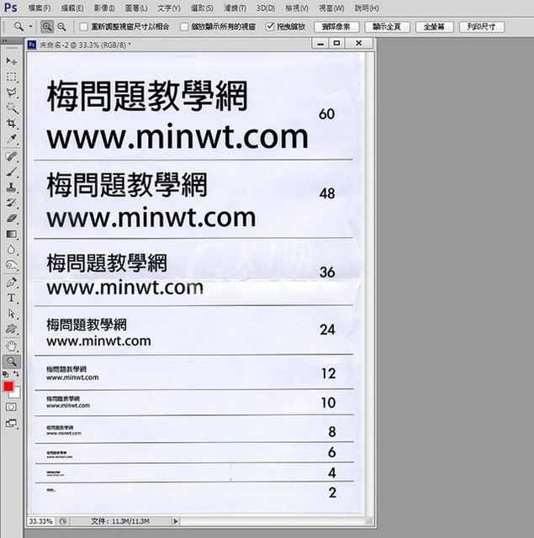This screenshot has height=538, width=534.
Task: Click the 33.33% zoom percentage field
Action: [x=40, y=521]
